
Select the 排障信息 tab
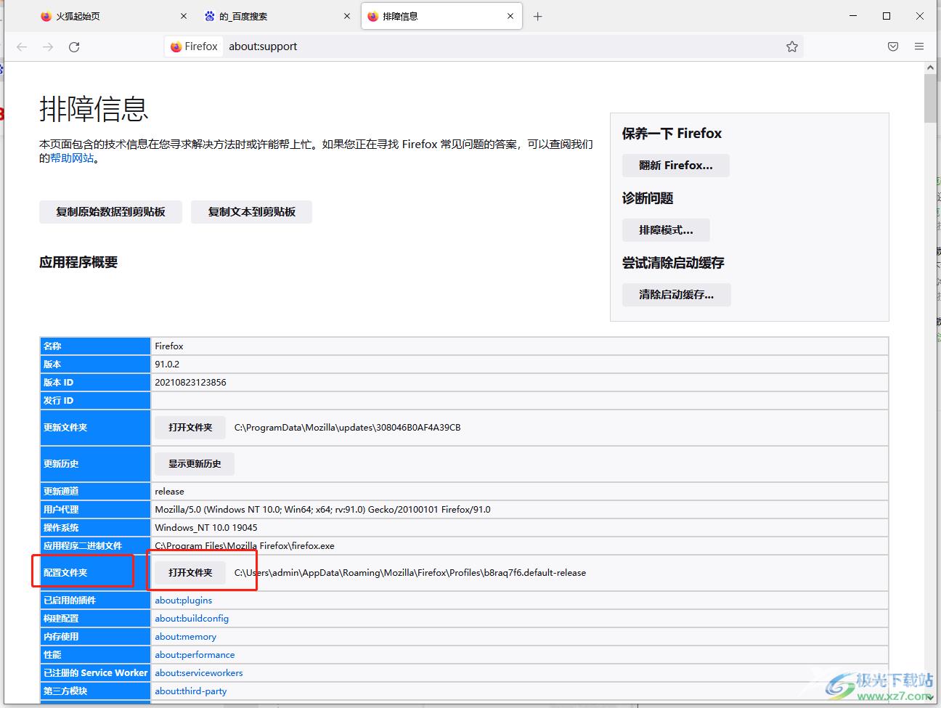point(441,16)
